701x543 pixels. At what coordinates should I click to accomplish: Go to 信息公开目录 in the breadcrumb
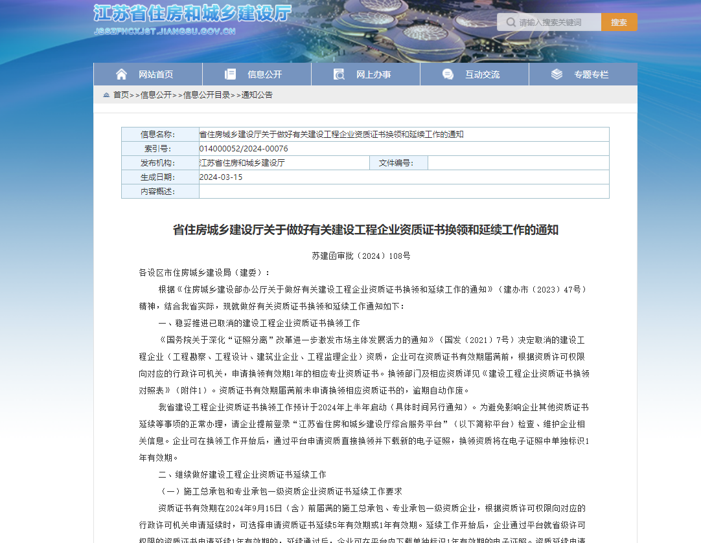[x=207, y=94]
